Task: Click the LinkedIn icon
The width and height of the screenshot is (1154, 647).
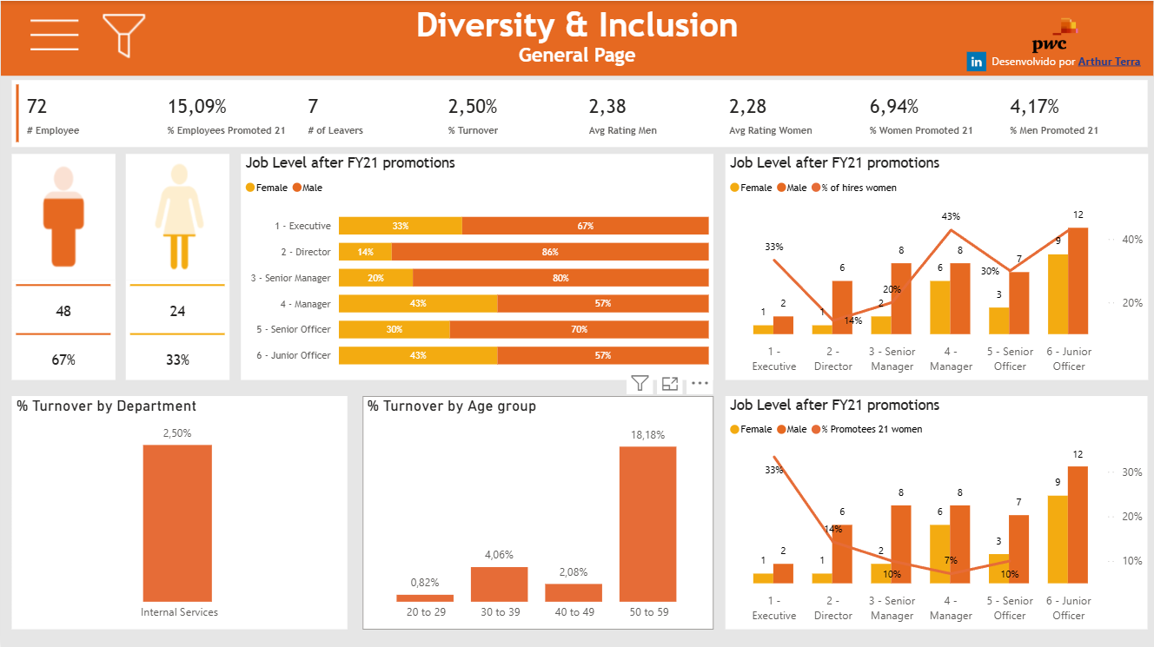Action: point(977,62)
